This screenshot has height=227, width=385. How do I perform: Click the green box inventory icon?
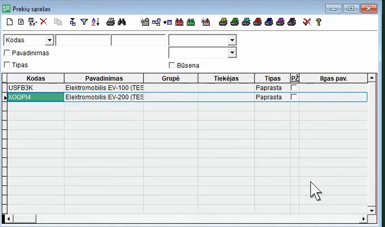click(191, 22)
